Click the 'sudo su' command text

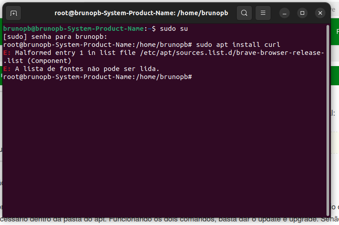coord(174,29)
